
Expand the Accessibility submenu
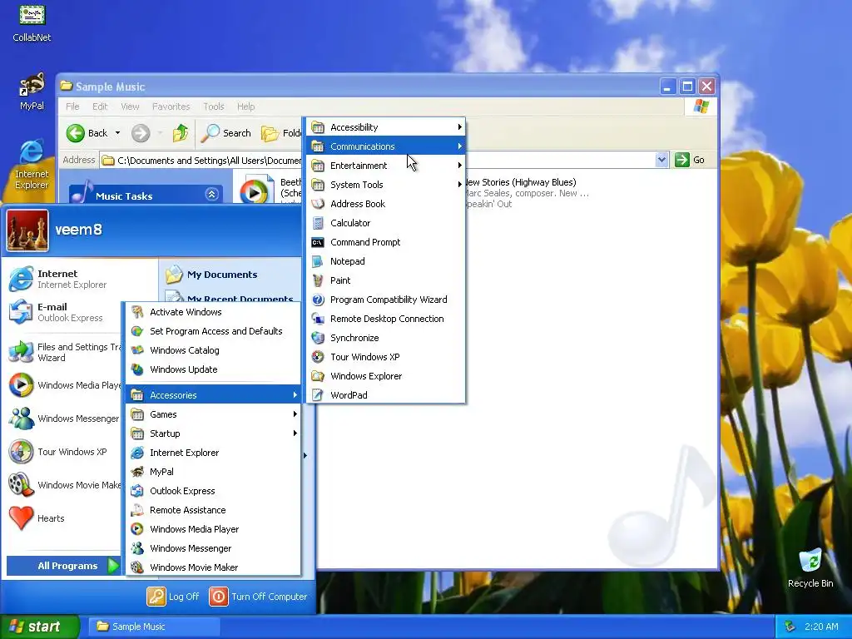coord(386,127)
